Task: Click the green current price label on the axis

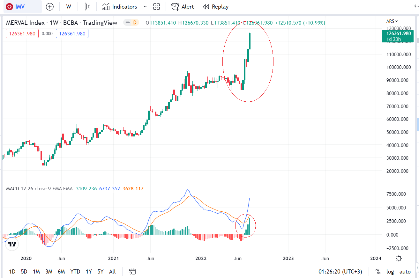Action: click(398, 36)
